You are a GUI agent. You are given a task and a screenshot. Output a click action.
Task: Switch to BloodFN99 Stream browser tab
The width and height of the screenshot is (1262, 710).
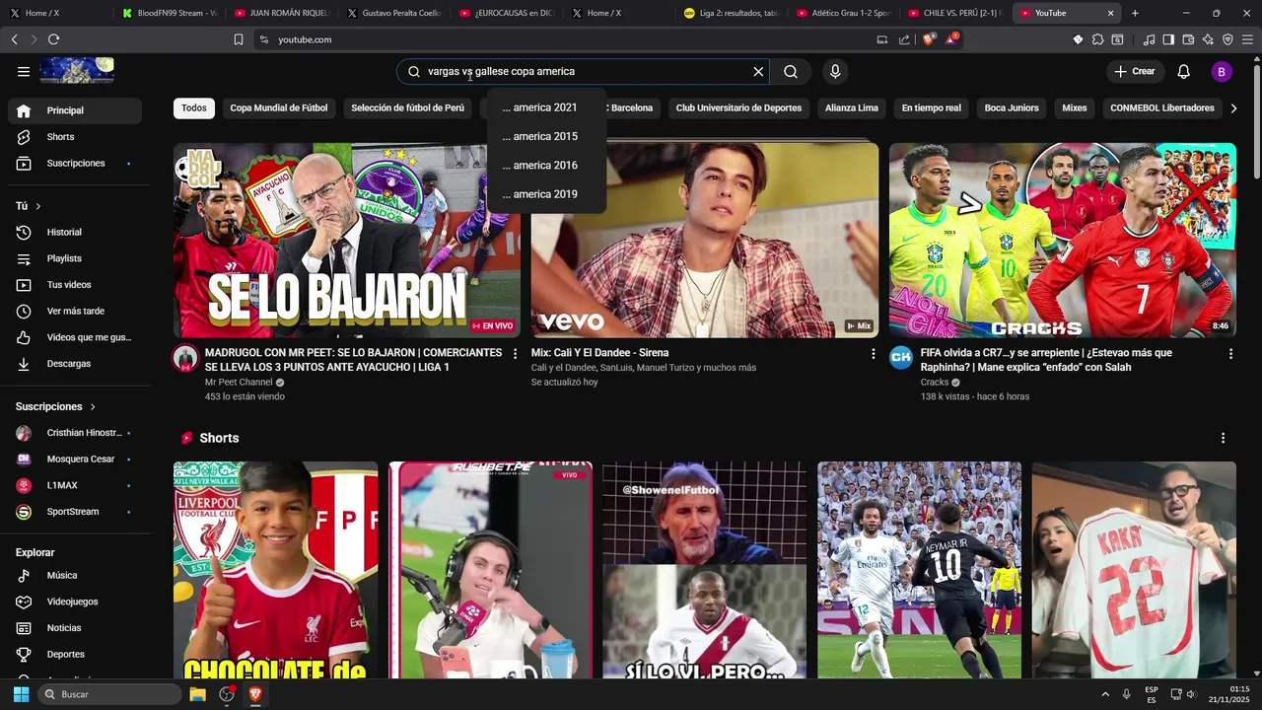point(168,13)
